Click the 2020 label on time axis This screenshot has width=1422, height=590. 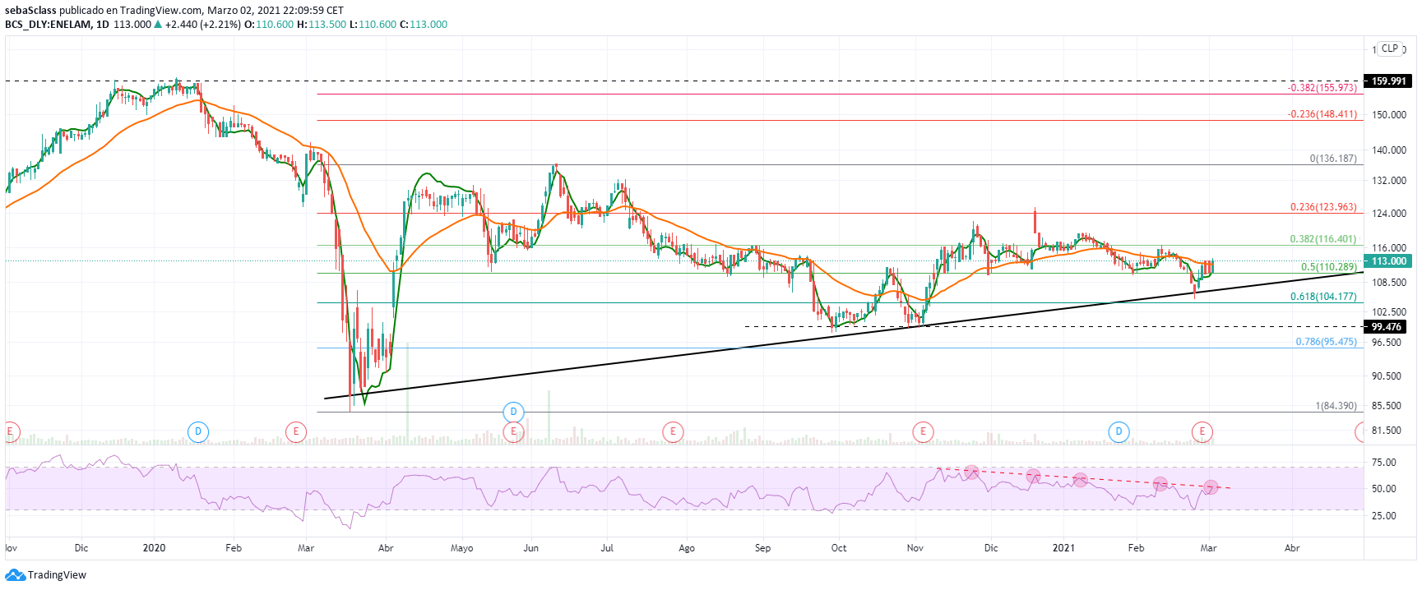154,548
